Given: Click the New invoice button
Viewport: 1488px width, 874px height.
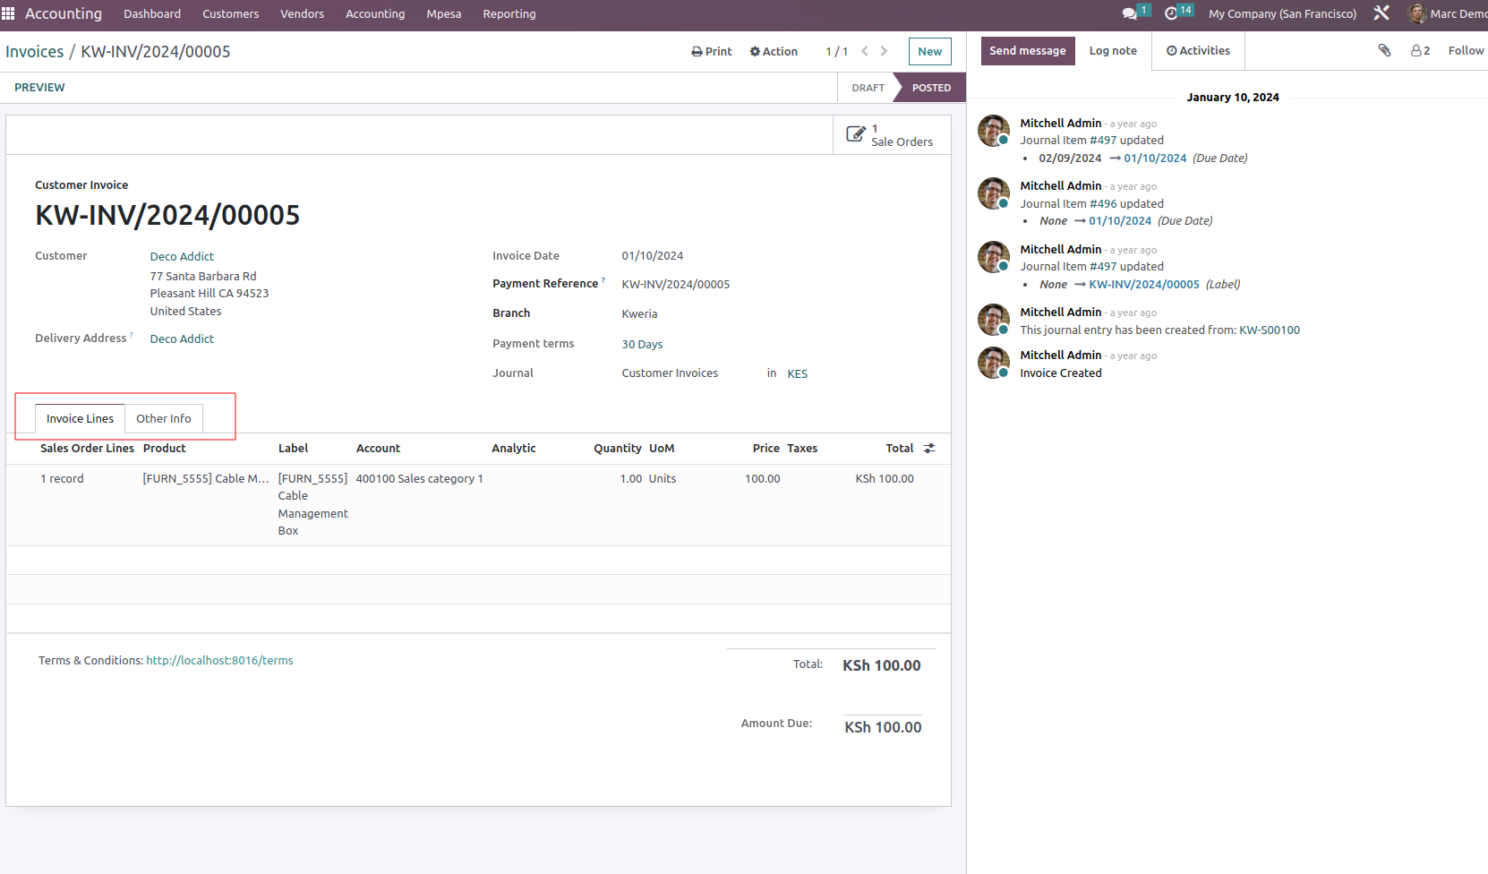Looking at the screenshot, I should [x=929, y=52].
